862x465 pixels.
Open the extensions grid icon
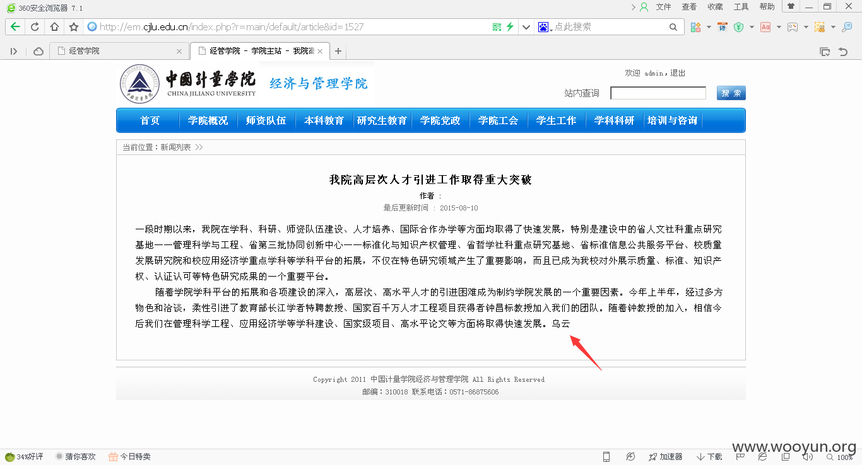pyautogui.click(x=695, y=27)
